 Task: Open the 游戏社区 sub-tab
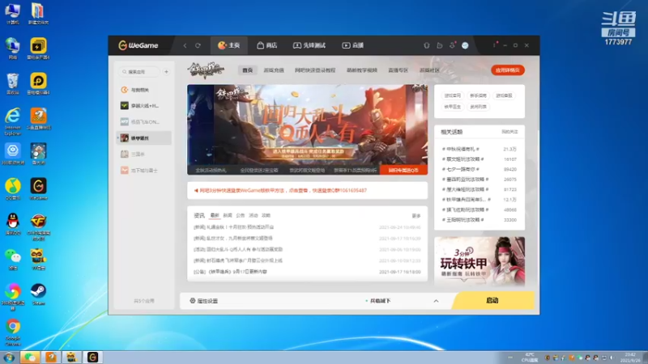(429, 70)
